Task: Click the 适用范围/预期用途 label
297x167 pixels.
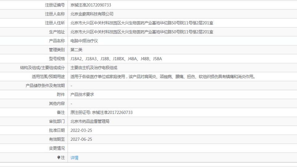Action: tap(48, 77)
